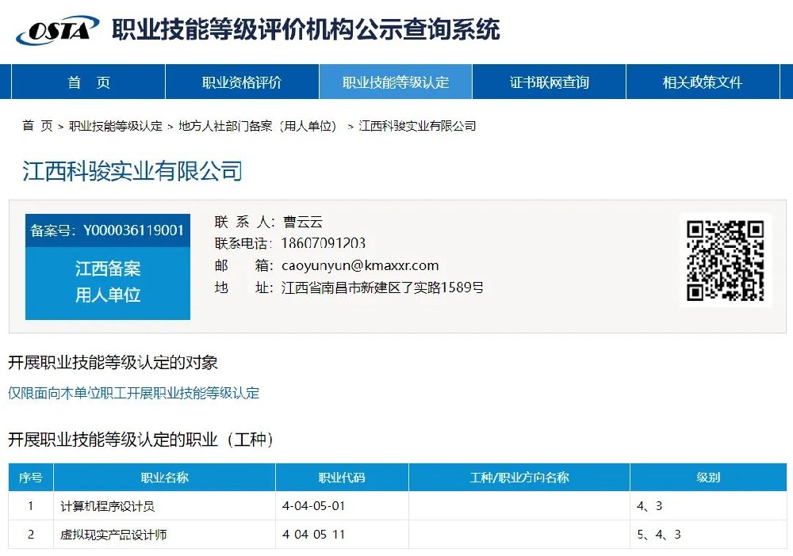Click the 江西备案 用人单位 badge

point(108,283)
